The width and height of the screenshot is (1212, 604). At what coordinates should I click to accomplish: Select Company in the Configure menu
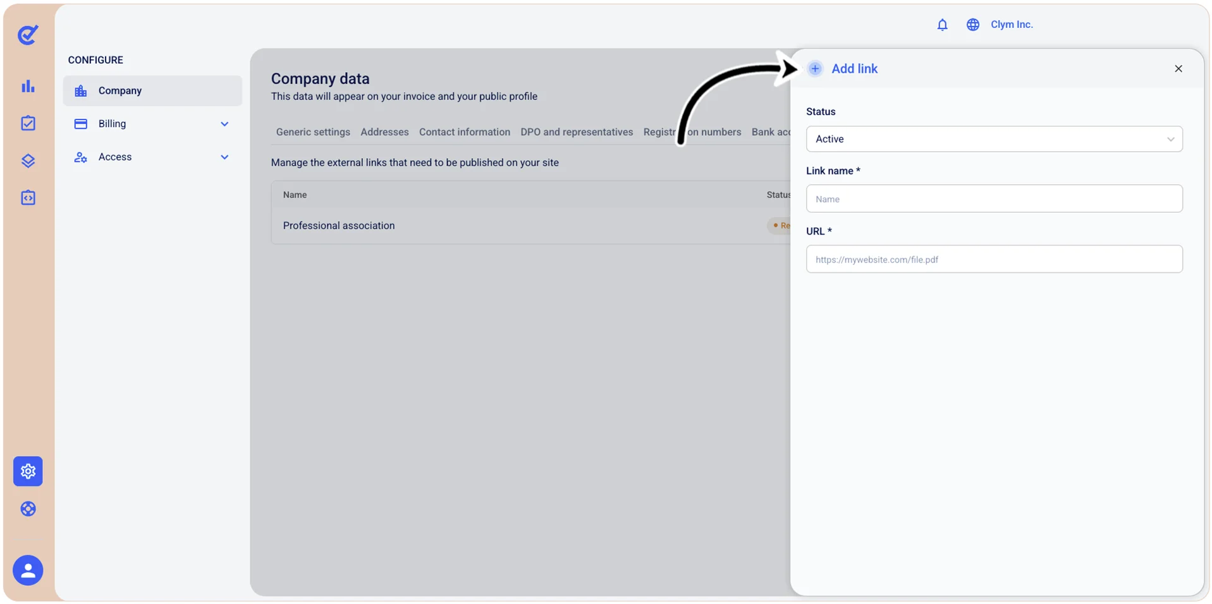152,91
